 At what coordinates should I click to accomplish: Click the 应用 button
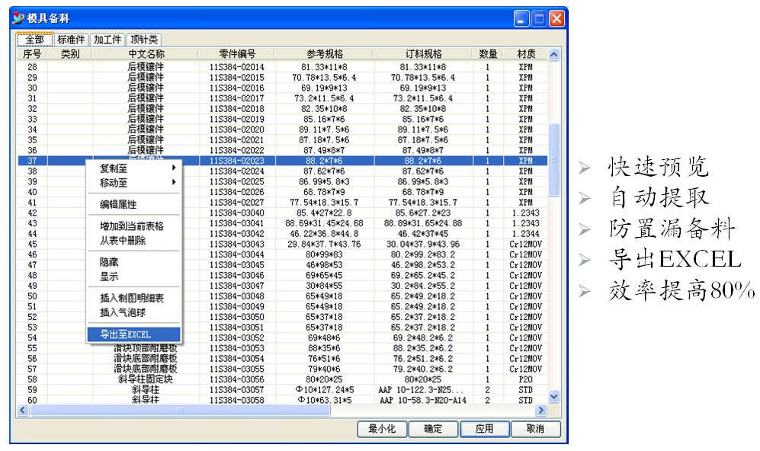484,429
